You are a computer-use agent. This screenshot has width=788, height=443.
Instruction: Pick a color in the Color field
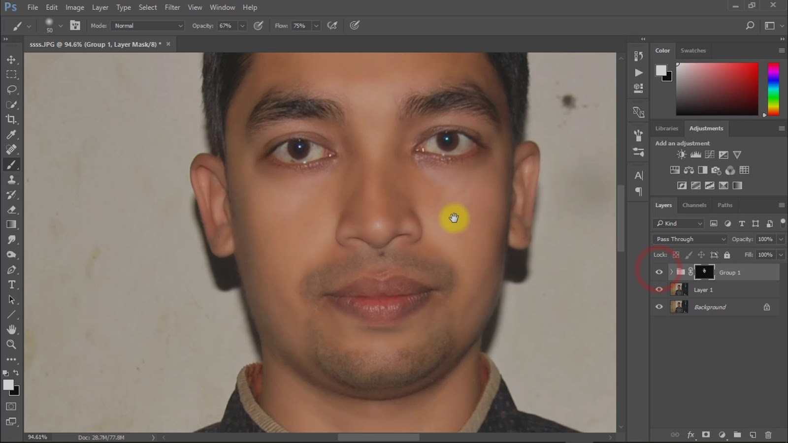(x=717, y=89)
